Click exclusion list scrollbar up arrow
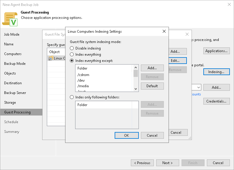The image size is (234, 170). pos(136,67)
